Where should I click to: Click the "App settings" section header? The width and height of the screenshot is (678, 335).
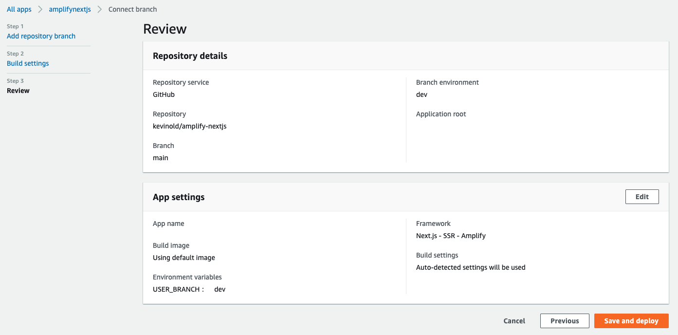pyautogui.click(x=179, y=197)
